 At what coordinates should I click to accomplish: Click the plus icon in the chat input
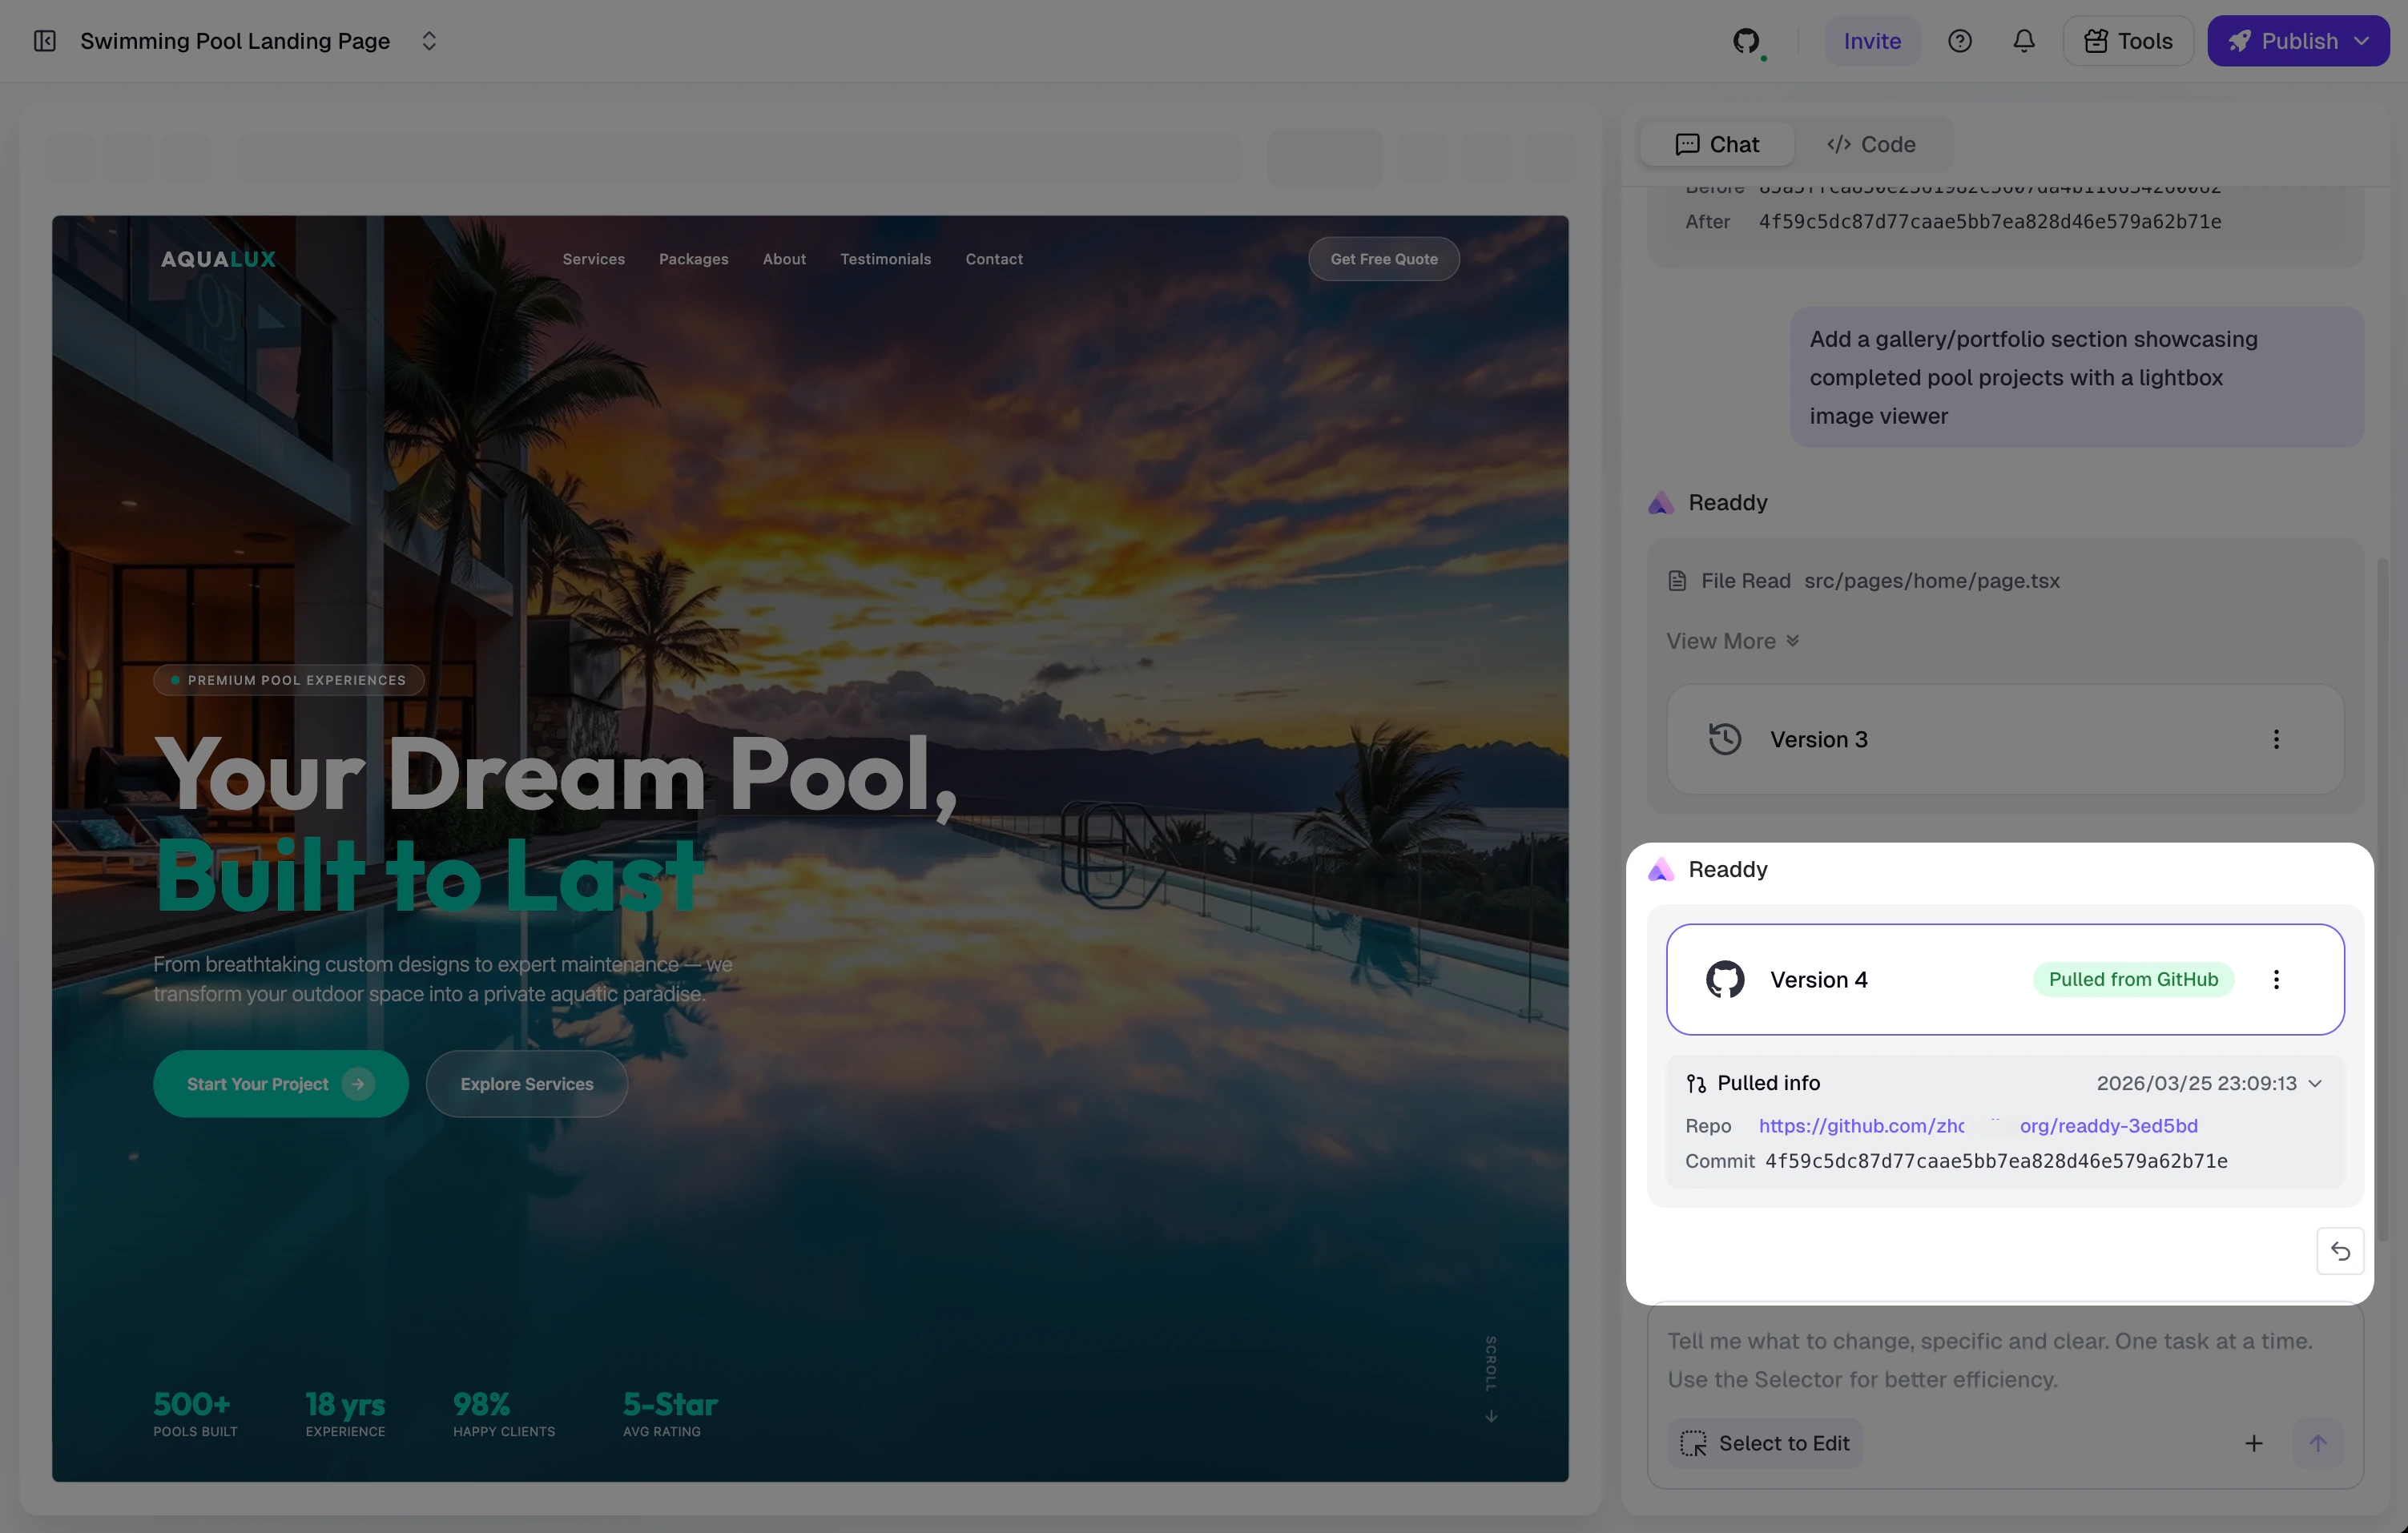pos(2254,1443)
